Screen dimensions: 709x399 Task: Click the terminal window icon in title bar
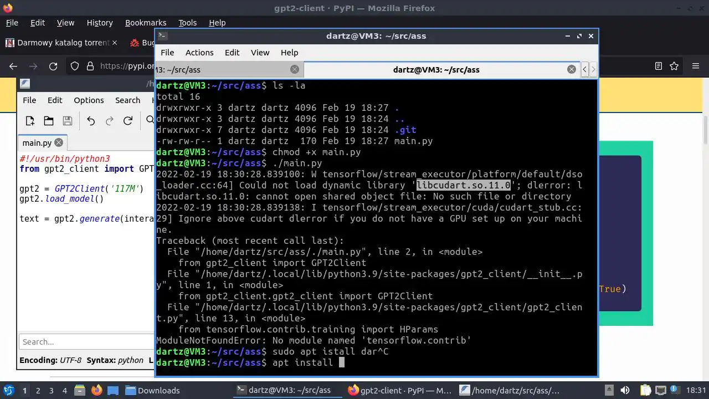162,35
